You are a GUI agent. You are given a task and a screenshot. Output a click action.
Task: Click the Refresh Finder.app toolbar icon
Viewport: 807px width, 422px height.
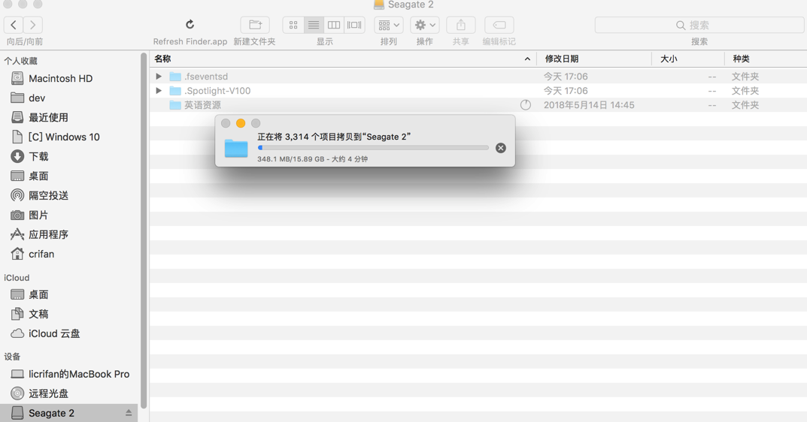(x=190, y=25)
